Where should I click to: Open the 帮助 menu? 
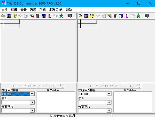(x=69, y=10)
